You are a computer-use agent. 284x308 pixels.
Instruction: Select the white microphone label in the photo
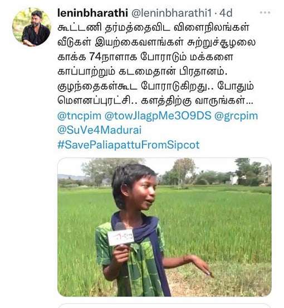click(121, 237)
